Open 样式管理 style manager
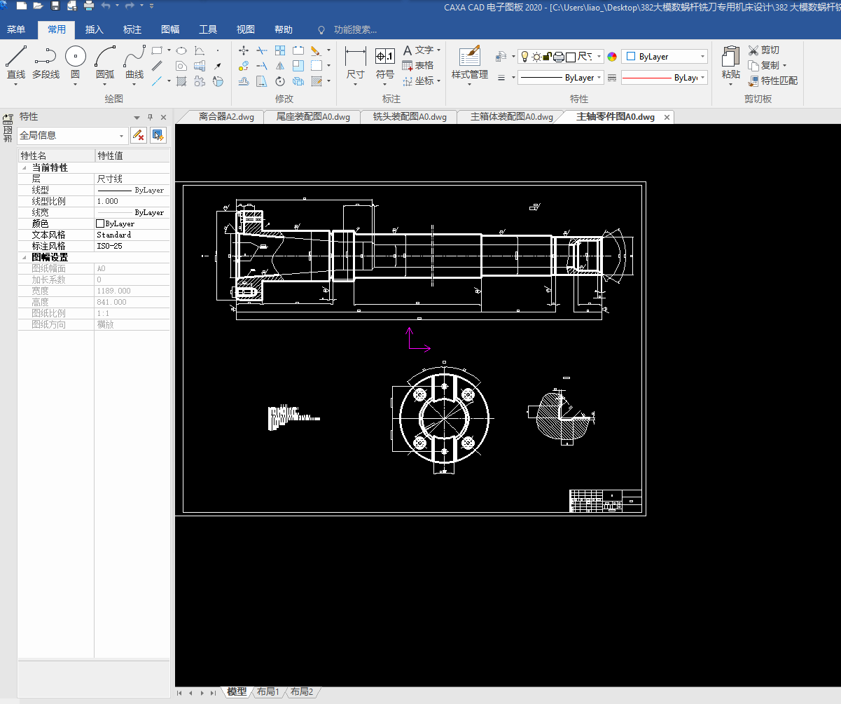Image resolution: width=841 pixels, height=704 pixels. point(470,63)
